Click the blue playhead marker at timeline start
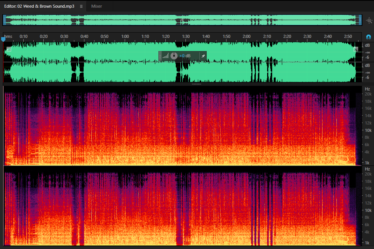 coord(3,39)
